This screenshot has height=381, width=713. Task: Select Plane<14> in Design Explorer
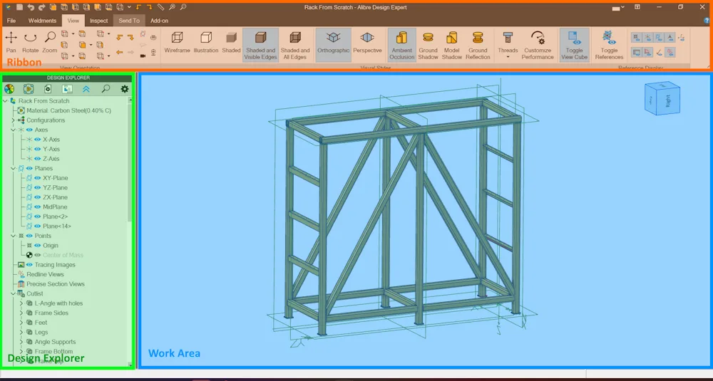57,226
